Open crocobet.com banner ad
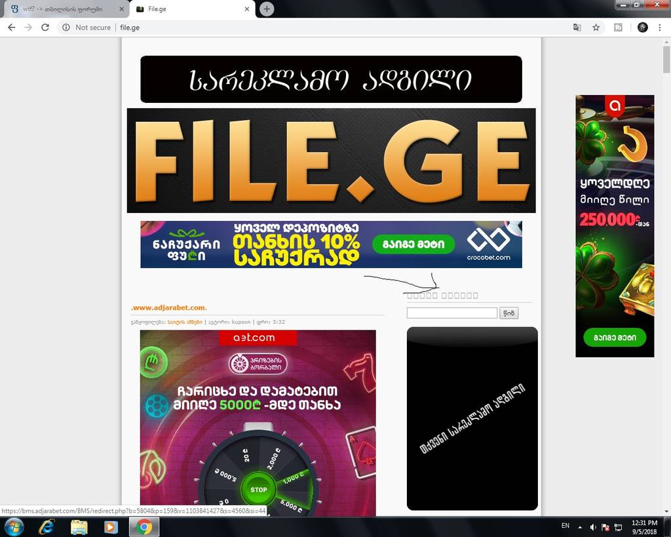 [331, 245]
